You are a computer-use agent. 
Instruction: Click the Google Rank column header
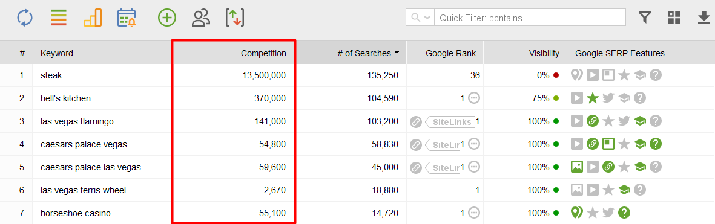[x=450, y=53]
